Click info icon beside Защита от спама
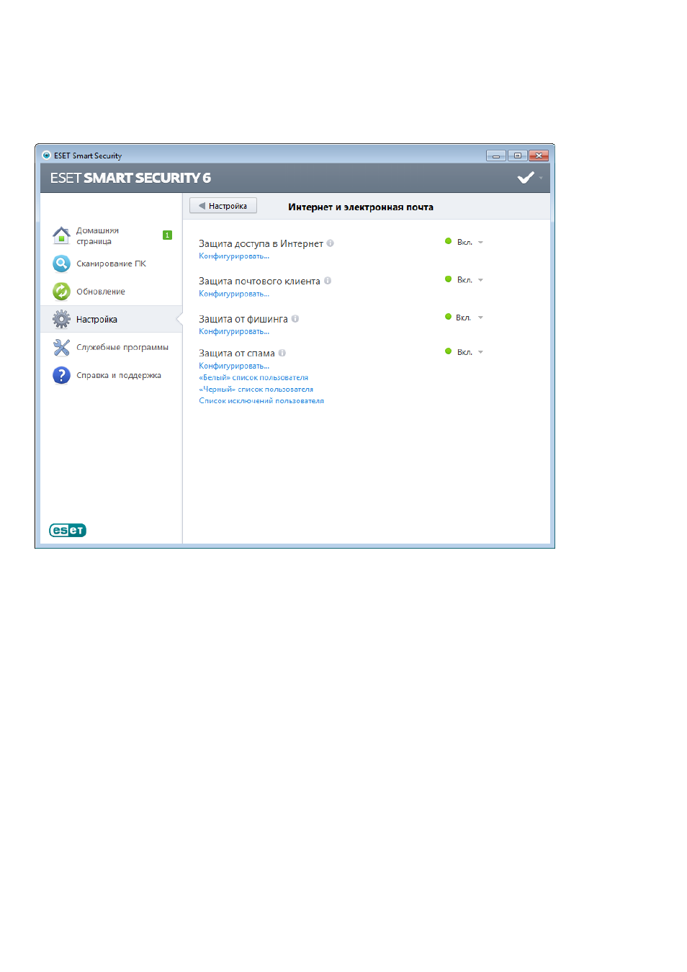The image size is (687, 972). click(x=282, y=353)
